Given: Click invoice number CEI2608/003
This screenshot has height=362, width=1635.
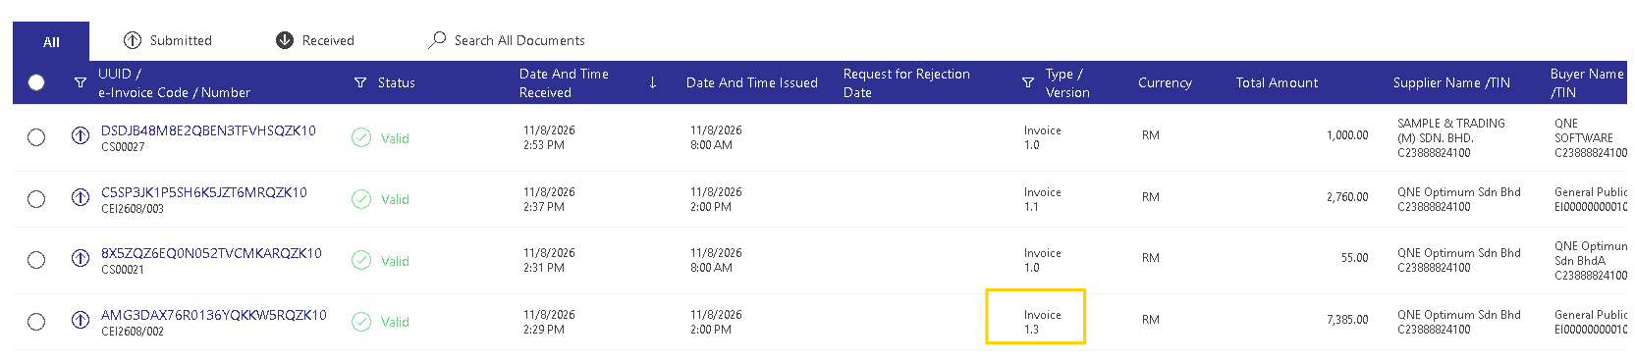Looking at the screenshot, I should (133, 209).
